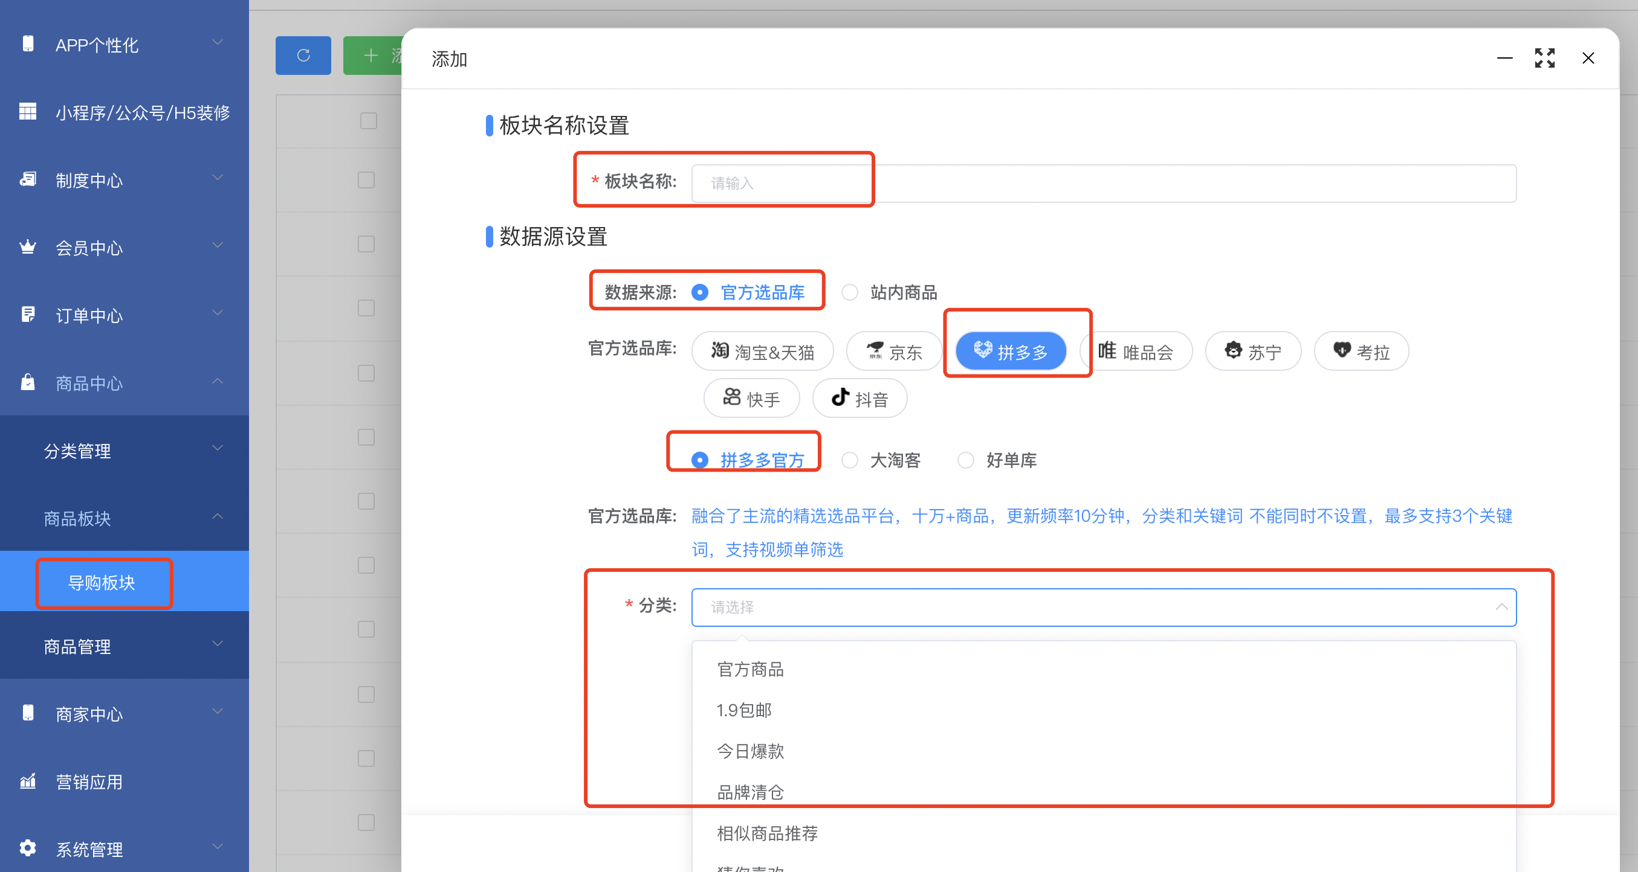Open the 小程序/公众号/H5装修 menu
The image size is (1638, 872).
(x=125, y=112)
